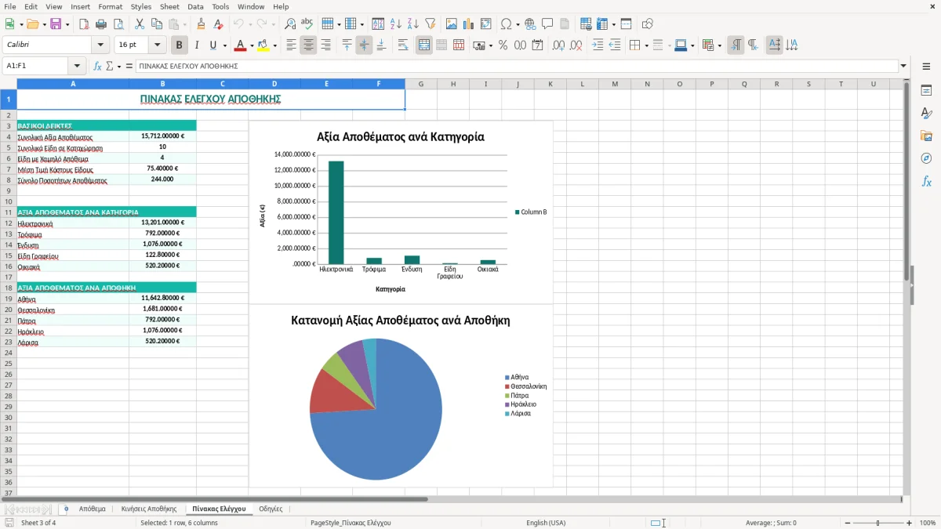Toggle Italic formatting
Screen dimensions: 941x529
pyautogui.click(x=197, y=45)
